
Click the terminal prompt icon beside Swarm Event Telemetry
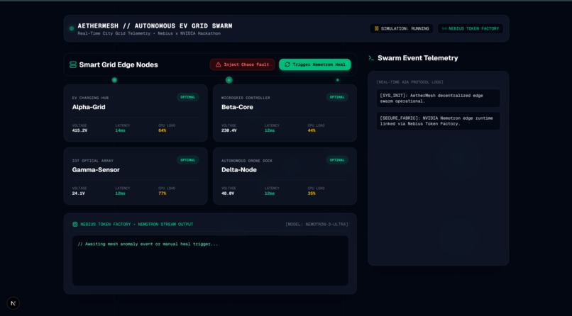tap(371, 58)
